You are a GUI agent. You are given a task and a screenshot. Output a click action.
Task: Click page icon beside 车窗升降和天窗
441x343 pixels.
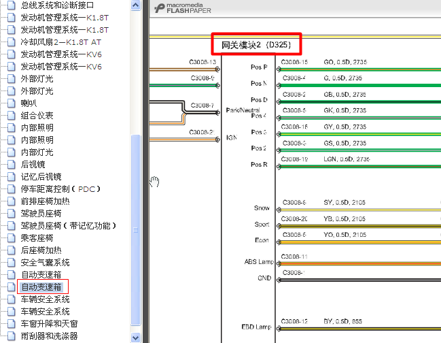point(12,323)
